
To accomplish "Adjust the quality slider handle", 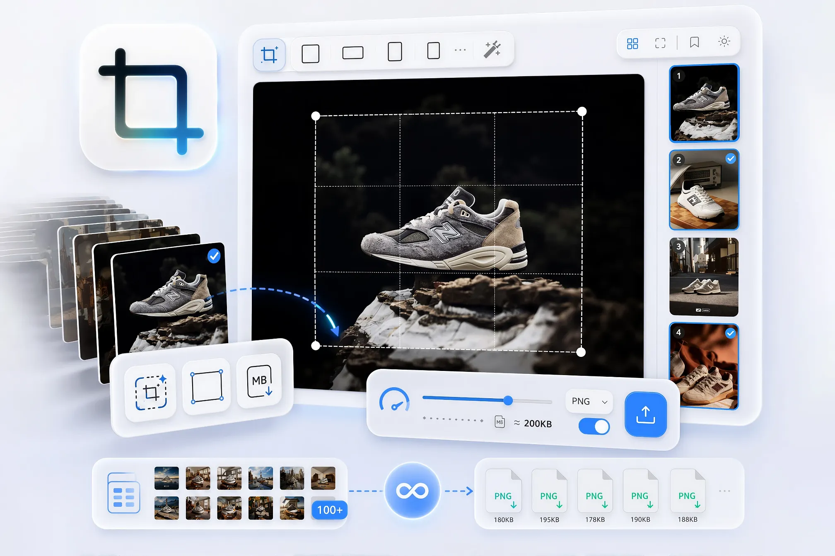I will coord(508,400).
